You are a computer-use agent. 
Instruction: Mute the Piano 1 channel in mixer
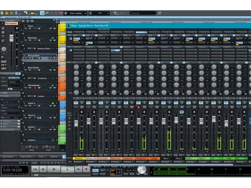169,107
